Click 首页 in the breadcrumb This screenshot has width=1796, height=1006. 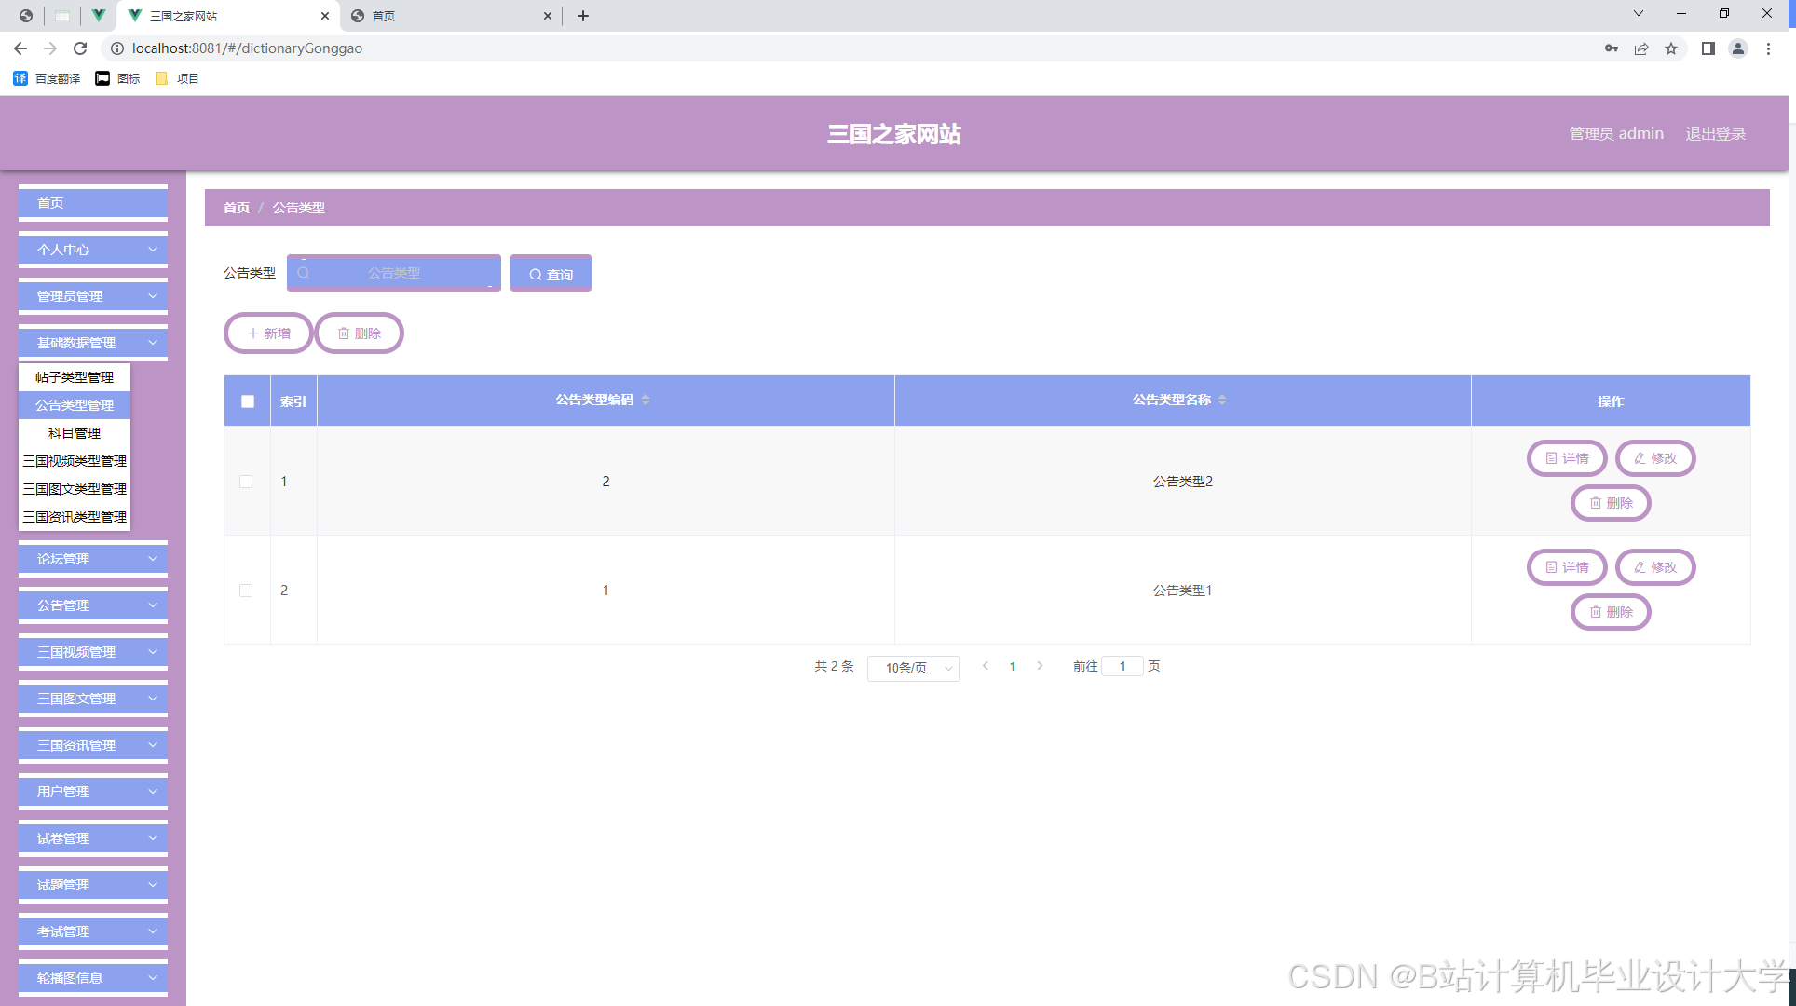(236, 208)
